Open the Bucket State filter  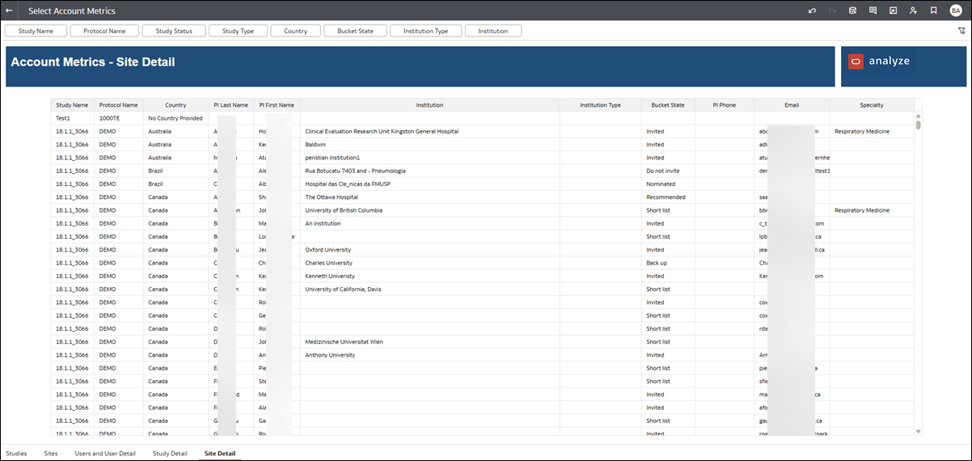355,31
